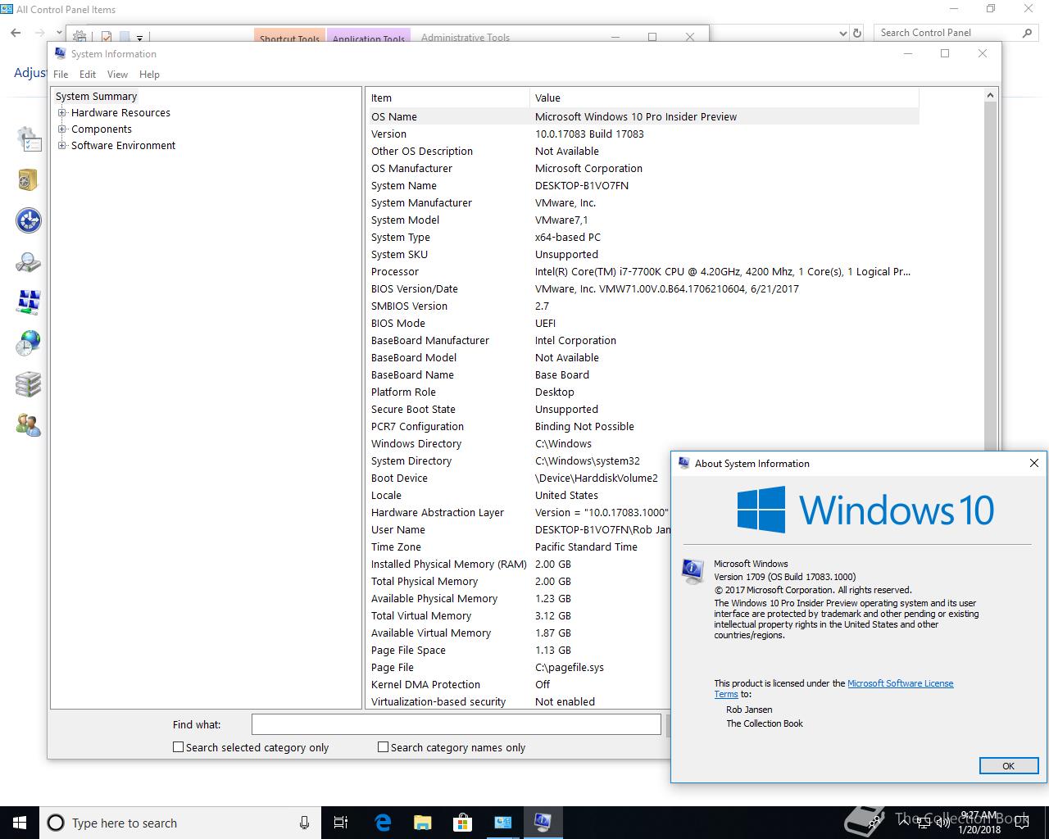Sort by the Value column header

[724, 98]
